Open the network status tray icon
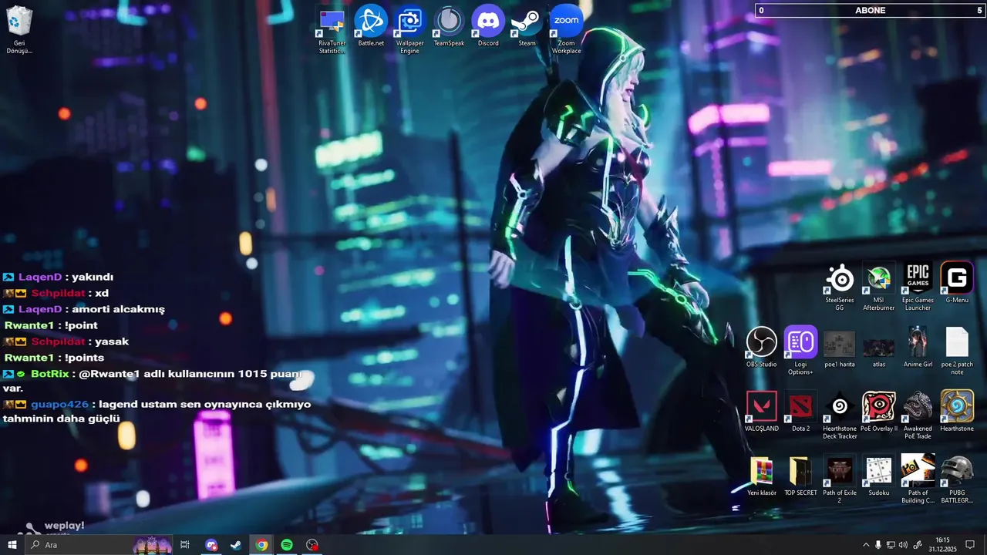The height and width of the screenshot is (555, 987). click(891, 545)
